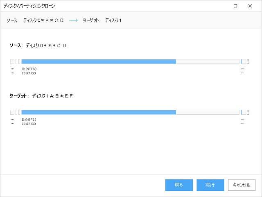Select the last small partition on target disk
The image size is (262, 197).
pyautogui.click(x=248, y=112)
